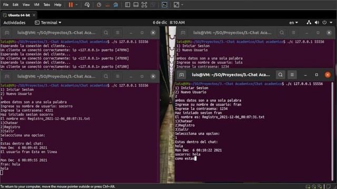The image size is (337, 189).
Task: Click the server terminal title bar text
Action: click(56, 33)
